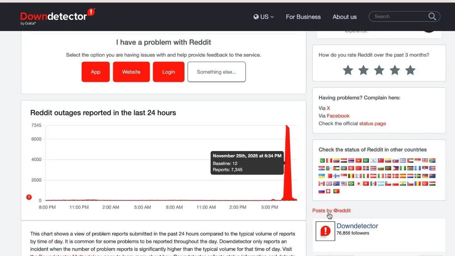Select the Canada flag

[322, 184]
